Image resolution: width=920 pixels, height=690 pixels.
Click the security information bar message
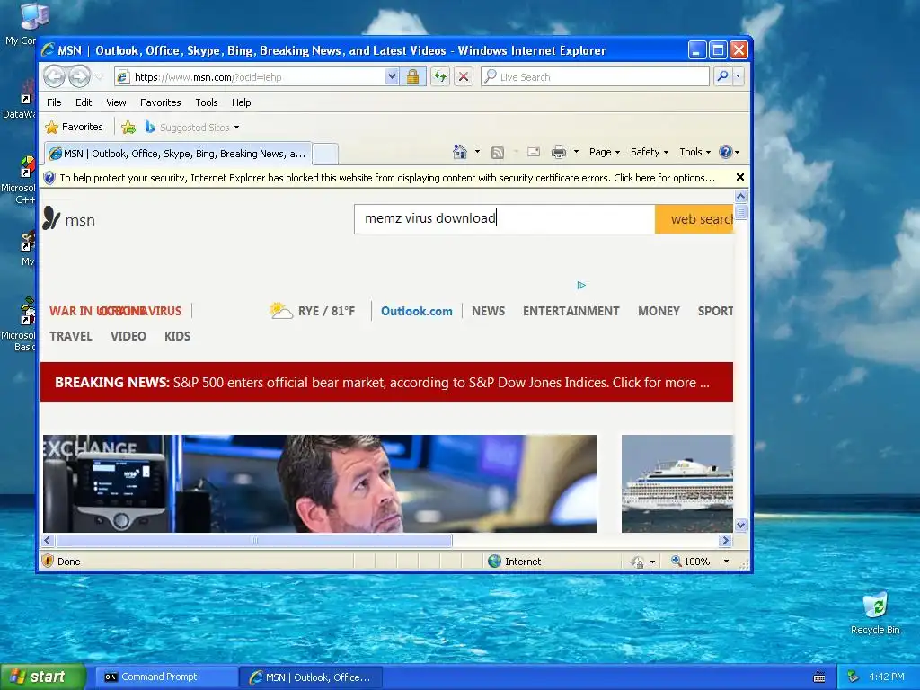(387, 178)
